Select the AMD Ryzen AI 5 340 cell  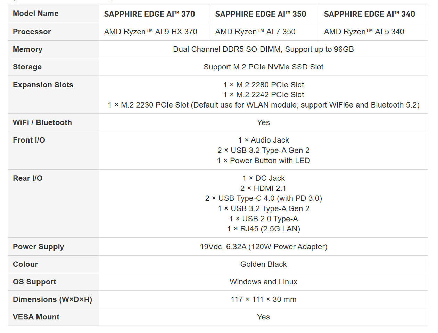(x=364, y=32)
